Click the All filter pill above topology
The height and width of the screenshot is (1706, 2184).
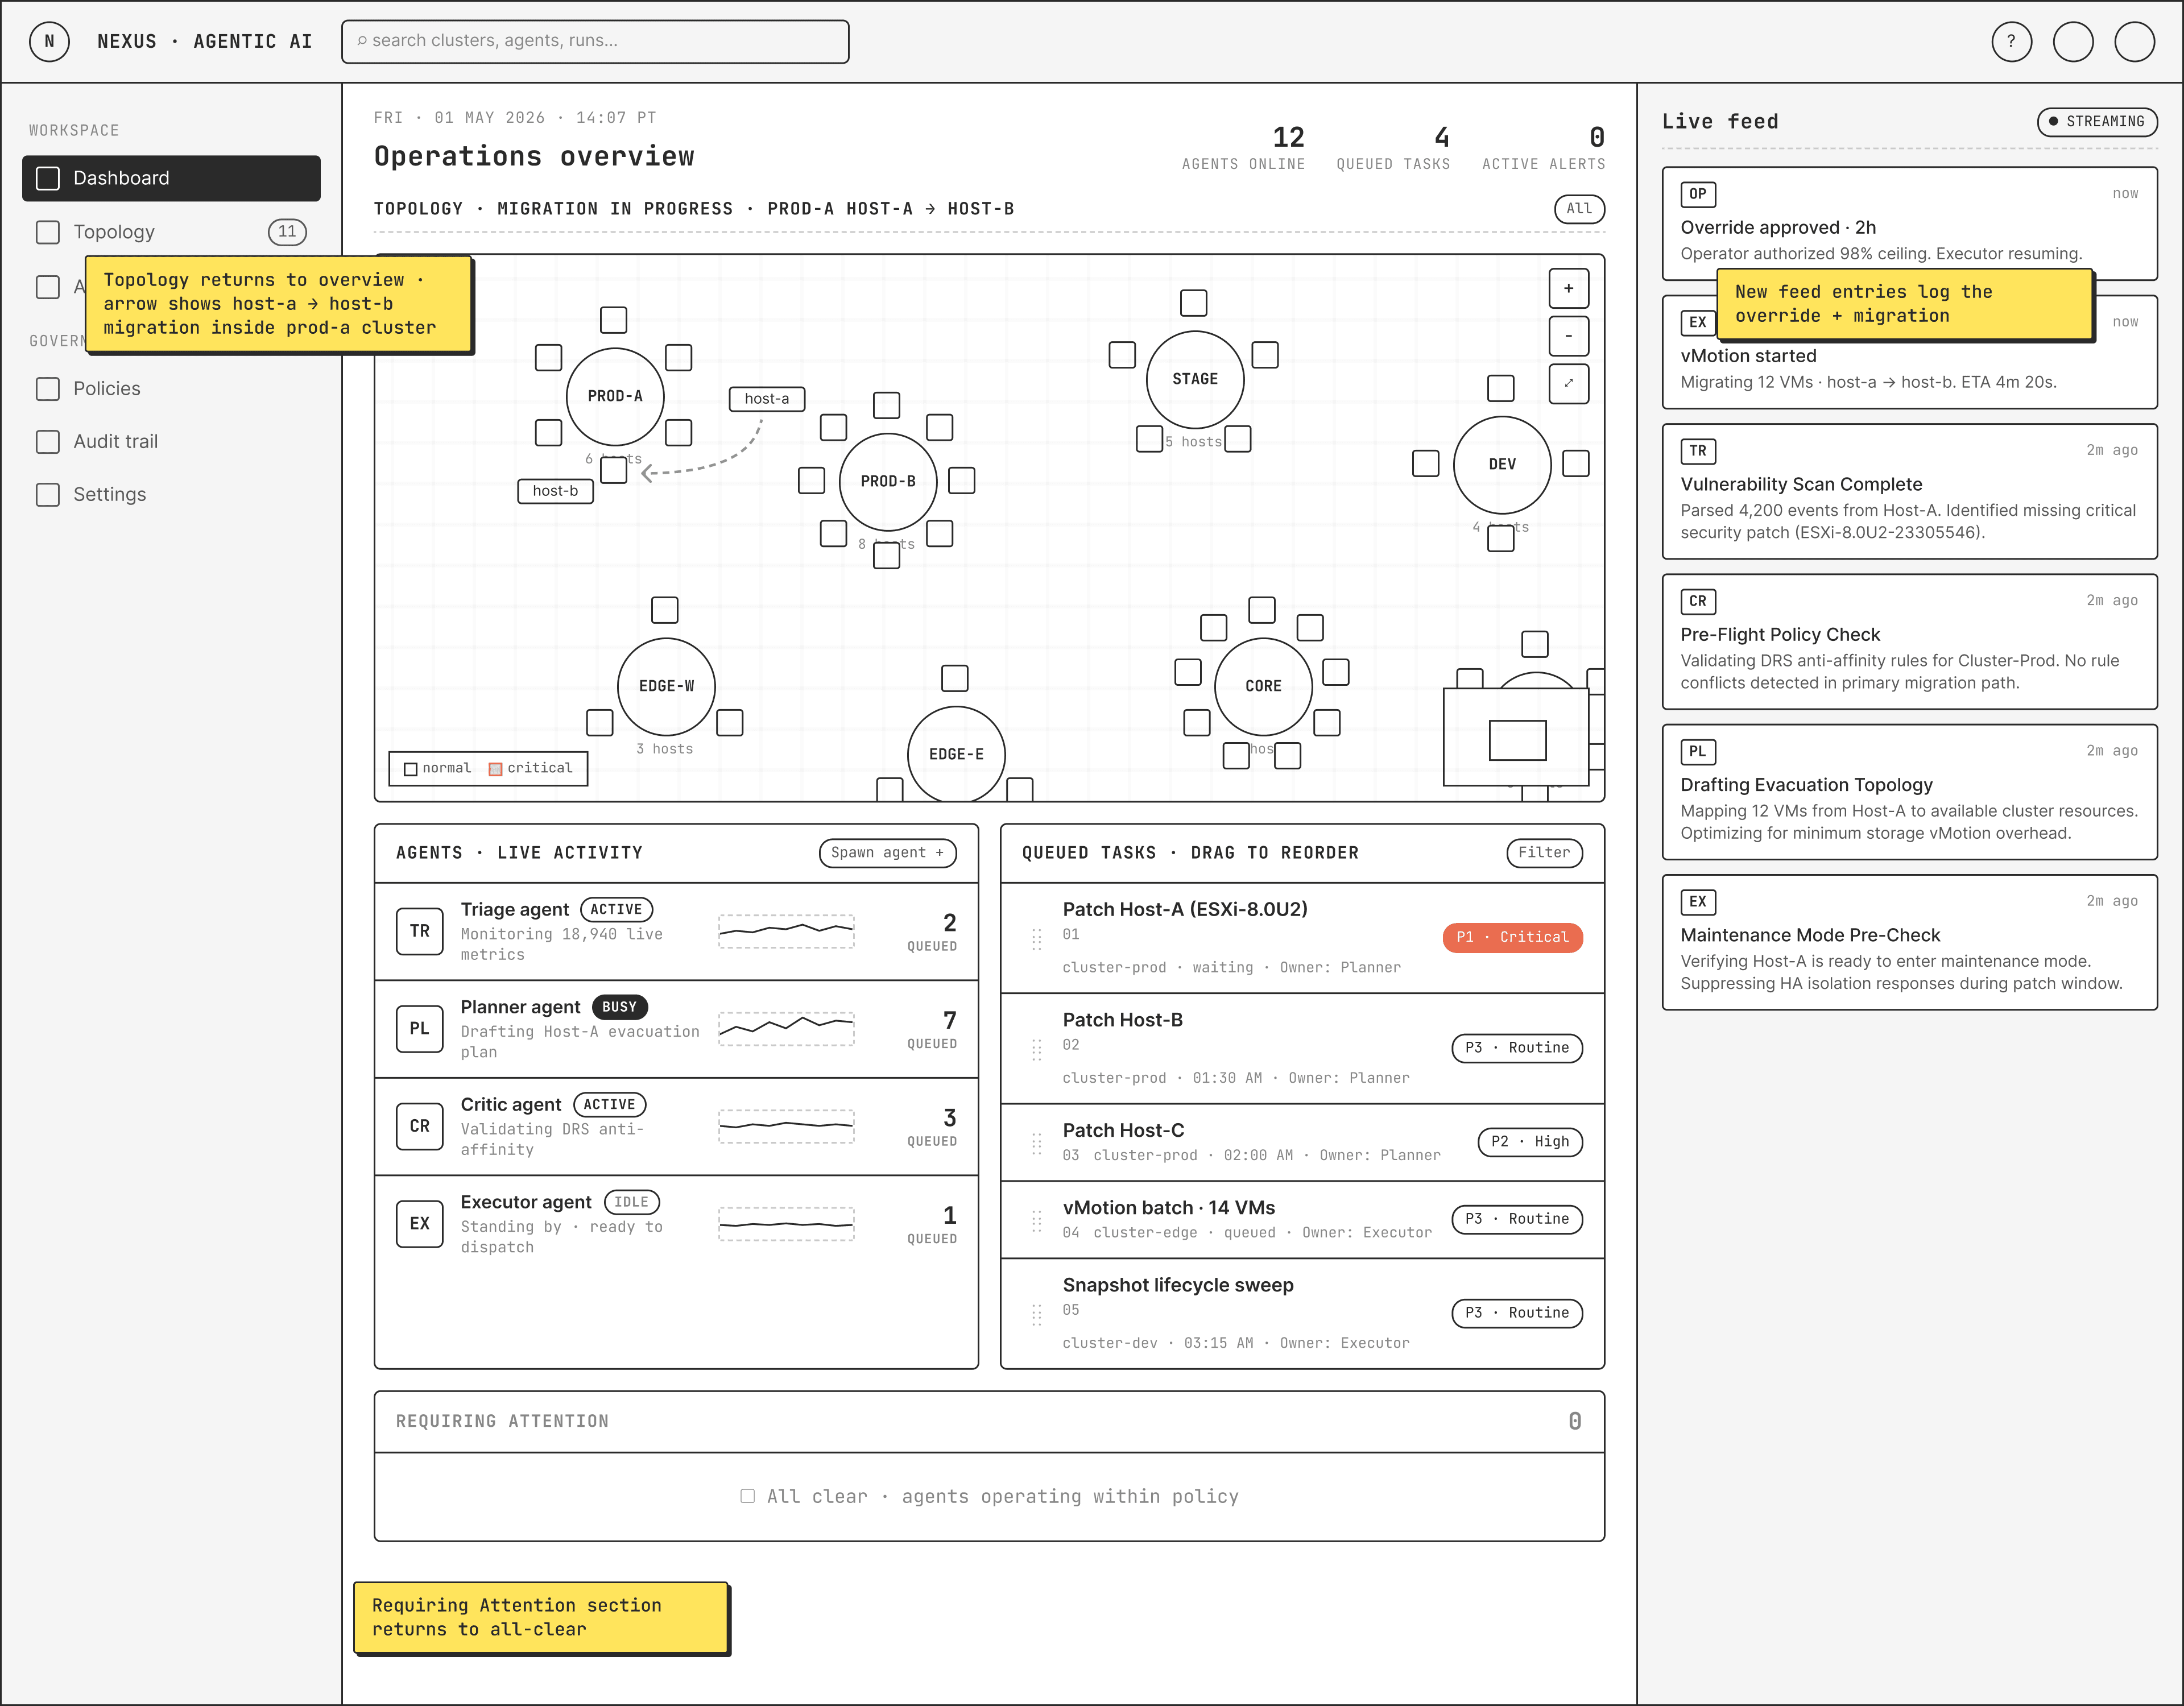[1579, 209]
